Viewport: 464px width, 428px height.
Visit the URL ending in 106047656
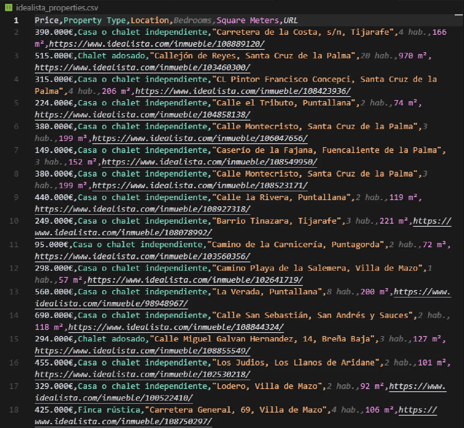coord(200,138)
